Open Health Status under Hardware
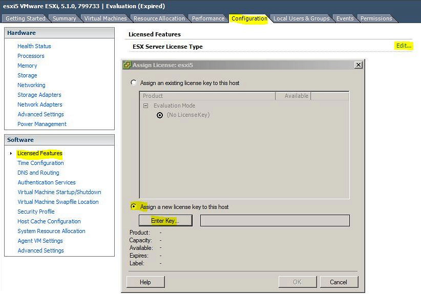421x294 pixels. 34,46
